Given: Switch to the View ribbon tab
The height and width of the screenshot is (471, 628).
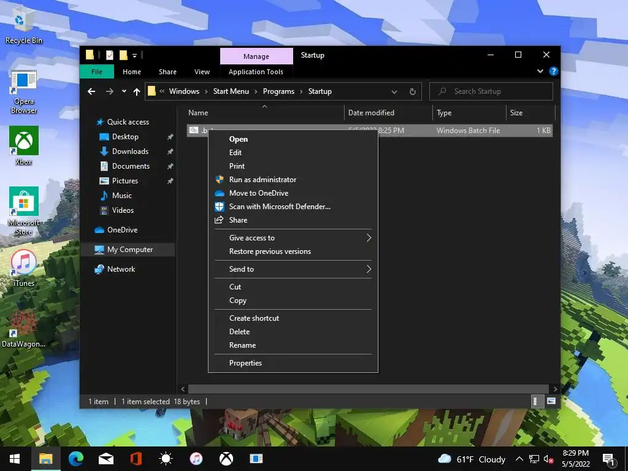Looking at the screenshot, I should coord(202,72).
